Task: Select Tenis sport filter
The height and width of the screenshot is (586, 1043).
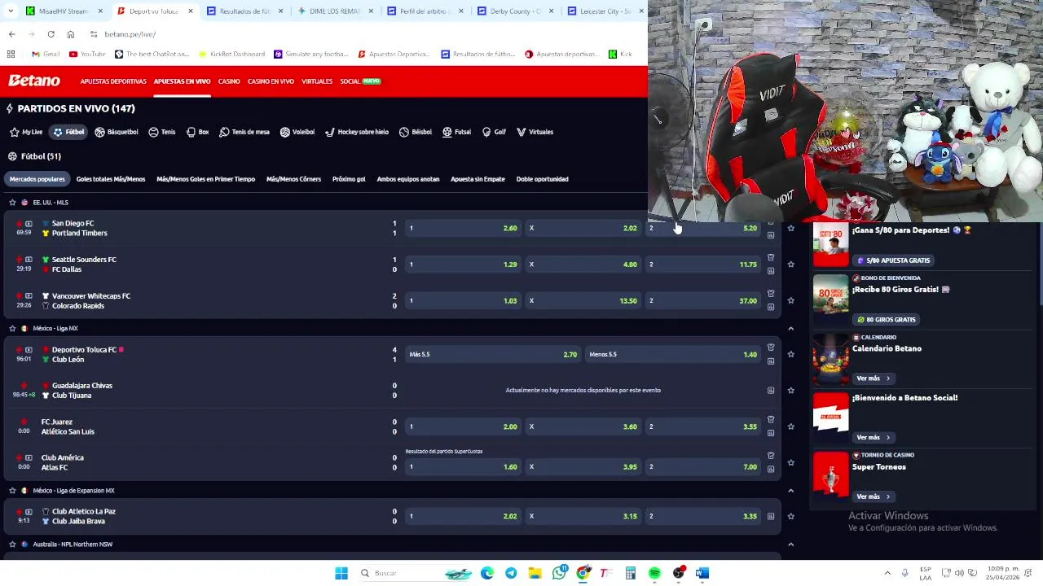Action: pyautogui.click(x=162, y=132)
